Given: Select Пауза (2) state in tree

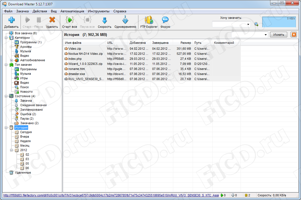Looking at the screenshot, I should (27, 119).
